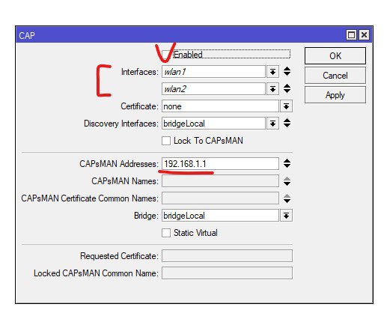Click the arrows beside CAPsMAN Certificate Common Names
Image resolution: width=384 pixels, height=313 pixels.
tap(287, 198)
